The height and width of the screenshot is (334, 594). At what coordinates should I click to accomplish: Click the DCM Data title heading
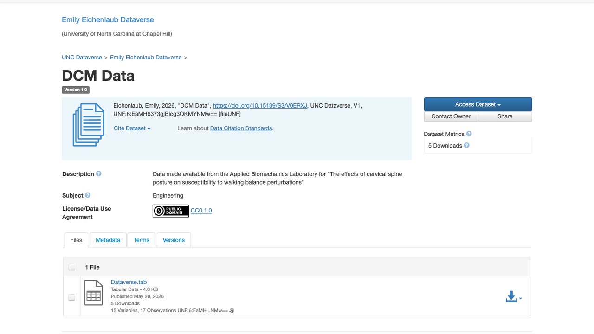click(x=98, y=76)
